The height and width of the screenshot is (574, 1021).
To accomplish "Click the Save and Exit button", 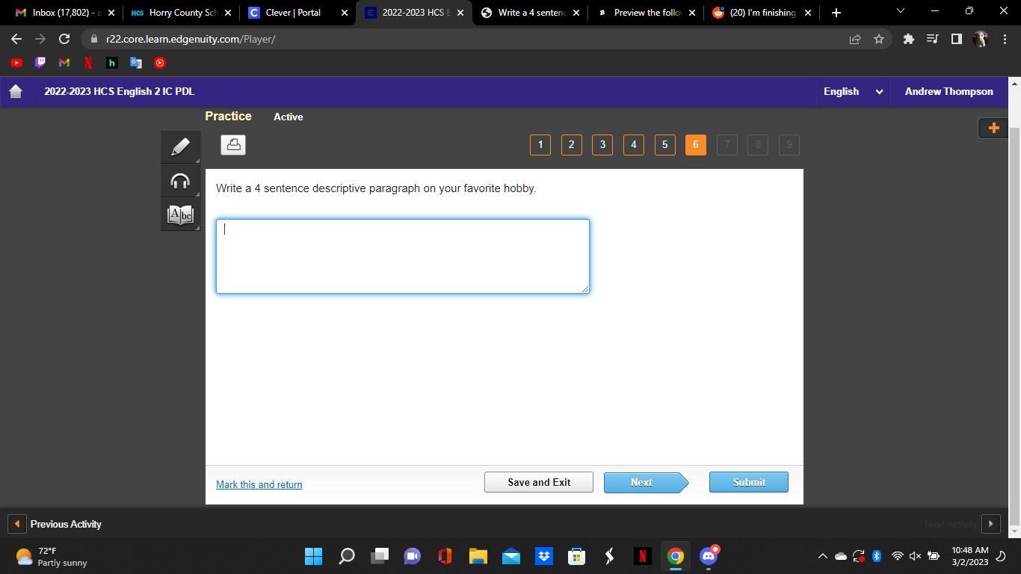I will 538,482.
